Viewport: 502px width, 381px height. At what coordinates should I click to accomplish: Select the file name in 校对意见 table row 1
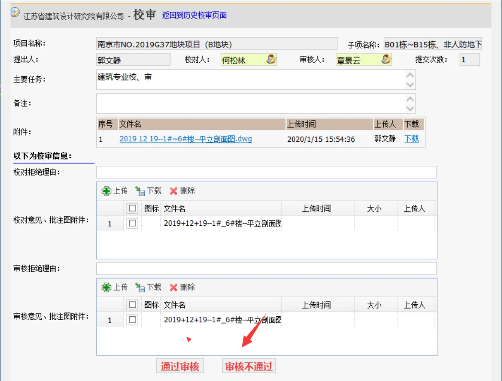pos(222,223)
